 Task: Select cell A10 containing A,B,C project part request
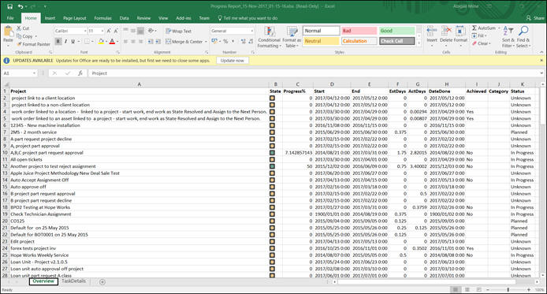(x=139, y=153)
